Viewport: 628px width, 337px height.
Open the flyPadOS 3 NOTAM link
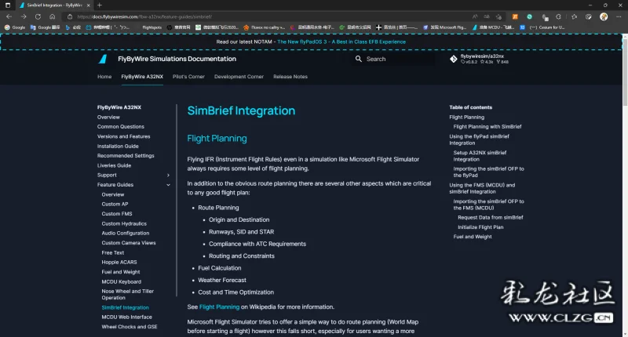coord(341,42)
